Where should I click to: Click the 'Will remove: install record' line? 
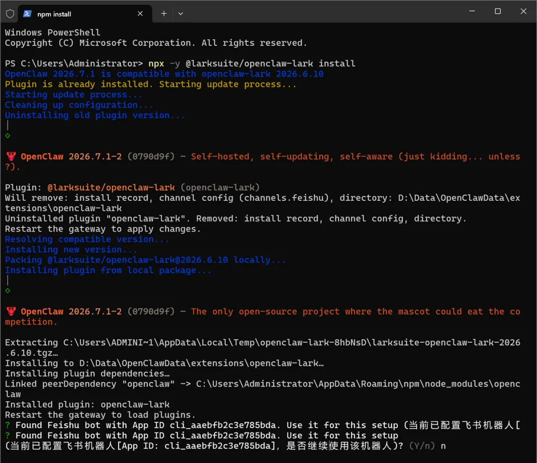click(x=263, y=203)
